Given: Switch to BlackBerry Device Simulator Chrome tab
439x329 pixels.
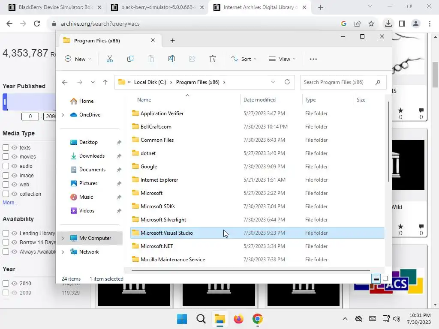Looking at the screenshot, I should pyautogui.click(x=54, y=7).
